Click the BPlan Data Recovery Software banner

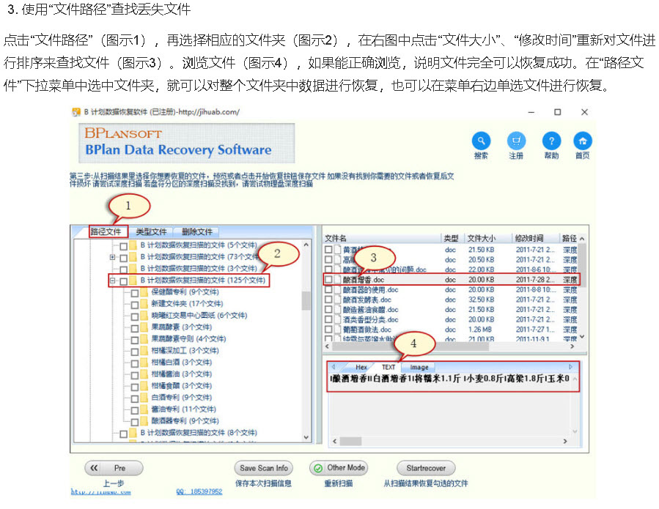(x=187, y=144)
